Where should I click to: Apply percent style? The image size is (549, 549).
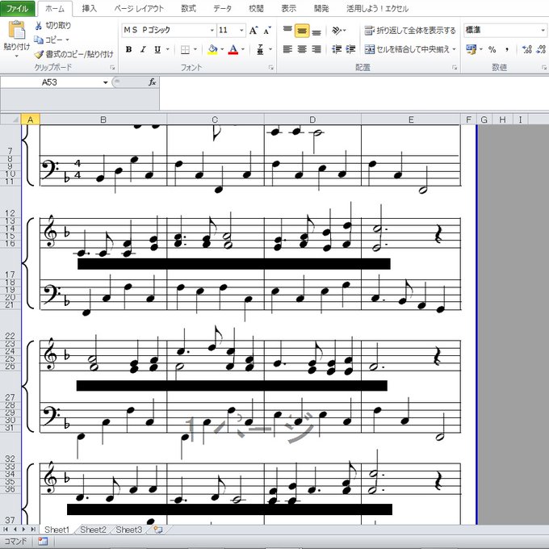(x=492, y=49)
